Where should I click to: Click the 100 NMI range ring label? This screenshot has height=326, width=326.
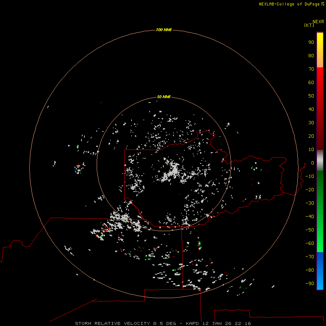click(164, 30)
